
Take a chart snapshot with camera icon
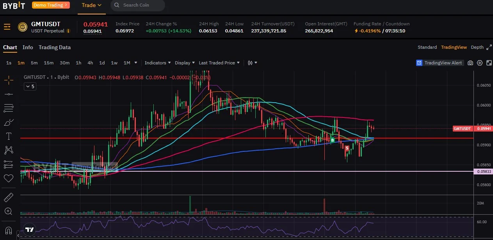pyautogui.click(x=470, y=63)
